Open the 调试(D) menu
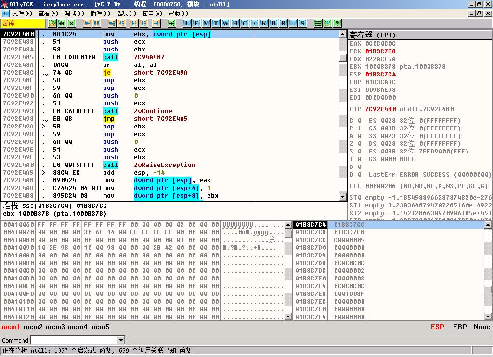The image size is (493, 357). tap(74, 13)
